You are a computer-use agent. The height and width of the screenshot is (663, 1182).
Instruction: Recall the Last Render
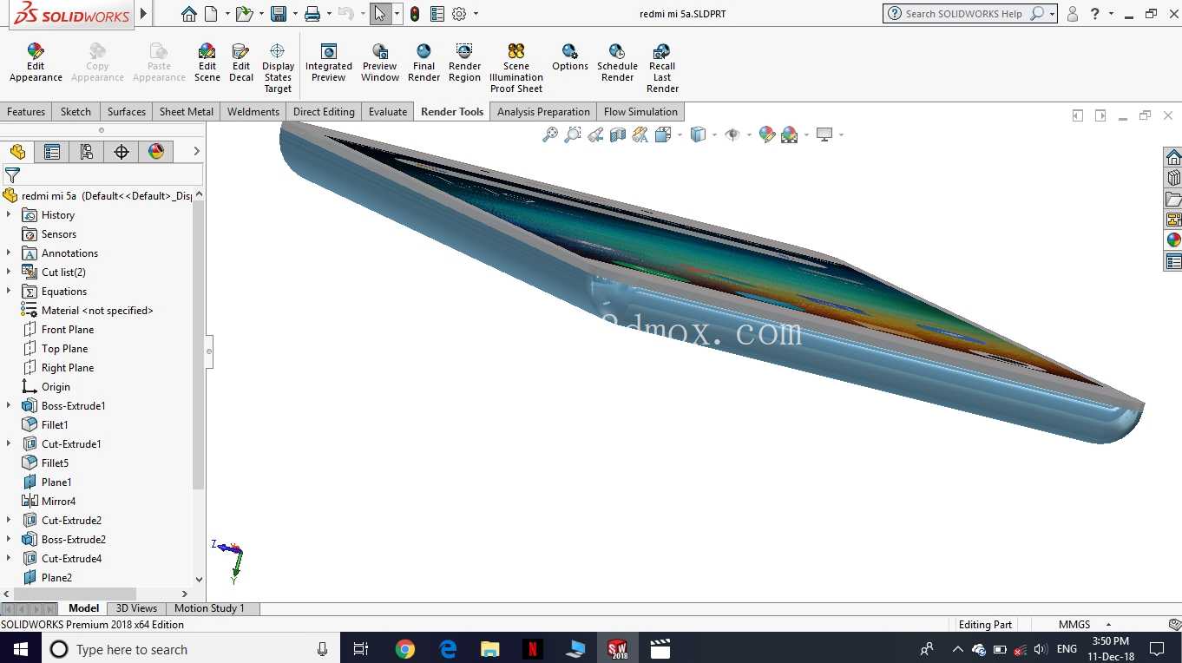click(662, 69)
